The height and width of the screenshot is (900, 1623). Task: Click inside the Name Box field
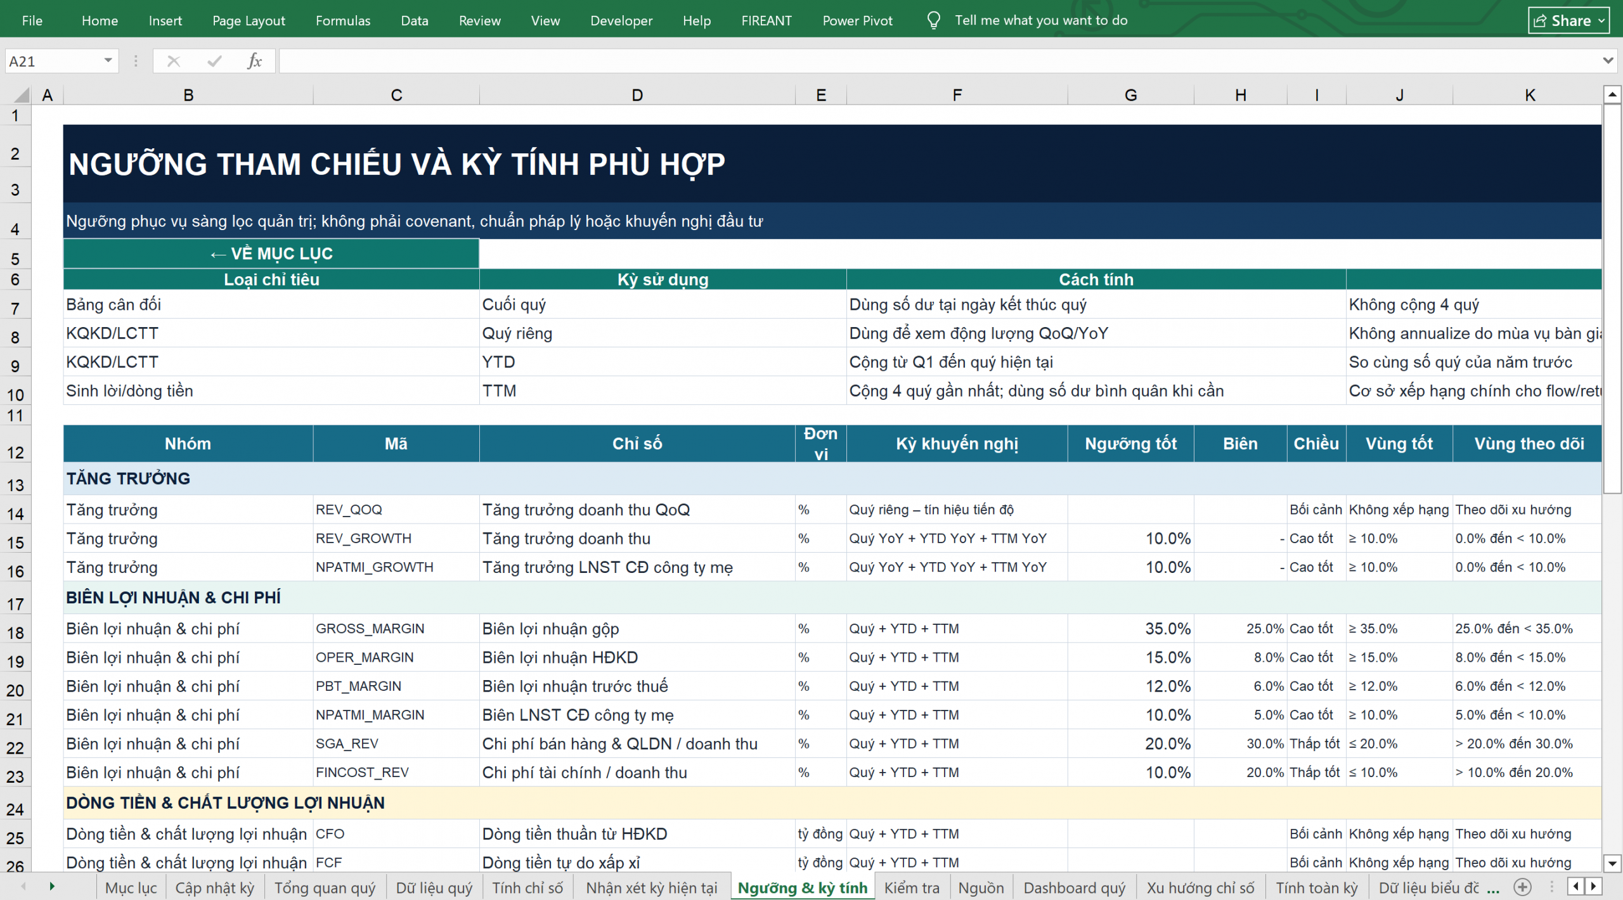coord(53,61)
